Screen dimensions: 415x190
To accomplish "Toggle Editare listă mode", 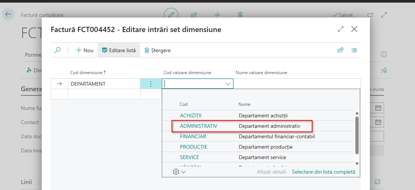I will (119, 50).
